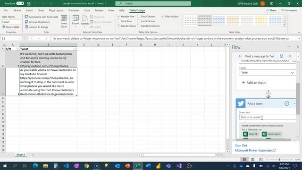The height and width of the screenshot is (170, 302).
Task: Open Insert Slicer
Action: point(64,21)
